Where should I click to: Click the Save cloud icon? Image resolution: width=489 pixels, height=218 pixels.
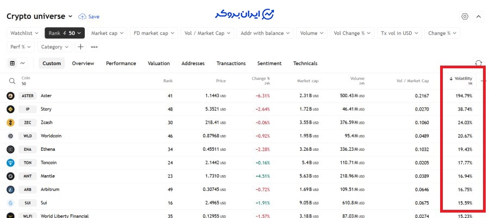click(x=82, y=17)
